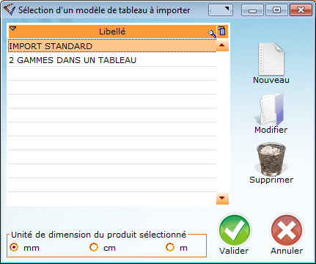316x264 pixels.
Task: Click the magnifier search icon in Libellé header
Action: point(212,34)
